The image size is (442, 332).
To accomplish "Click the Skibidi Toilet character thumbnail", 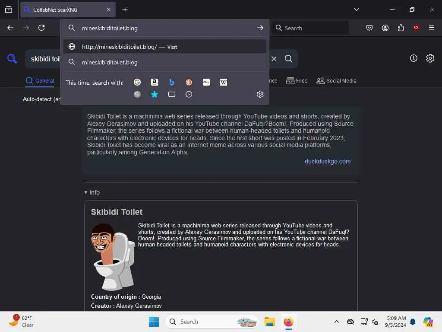I will (113, 257).
